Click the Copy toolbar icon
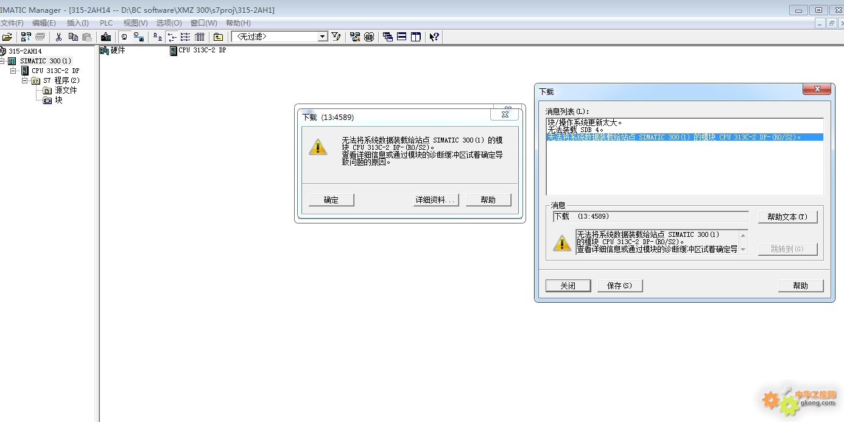 click(73, 37)
